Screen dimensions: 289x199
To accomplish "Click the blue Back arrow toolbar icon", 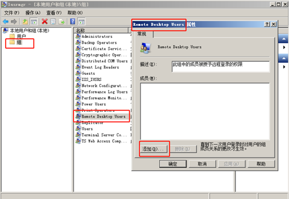I will tap(6, 22).
